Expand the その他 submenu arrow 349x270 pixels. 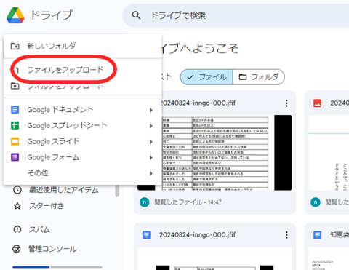pyautogui.click(x=151, y=173)
